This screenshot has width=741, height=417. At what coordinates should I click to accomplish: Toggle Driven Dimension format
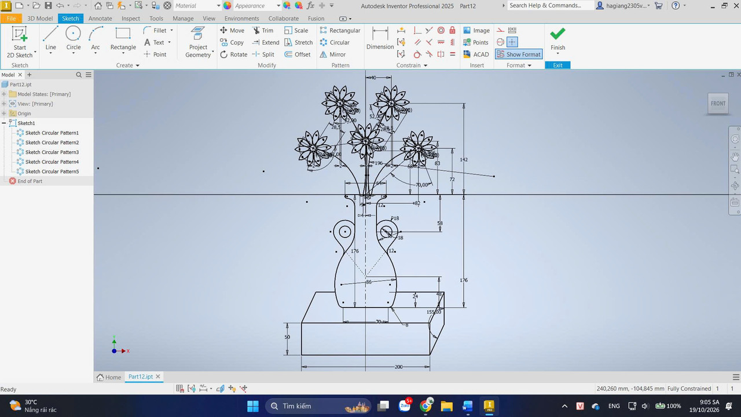click(x=512, y=31)
